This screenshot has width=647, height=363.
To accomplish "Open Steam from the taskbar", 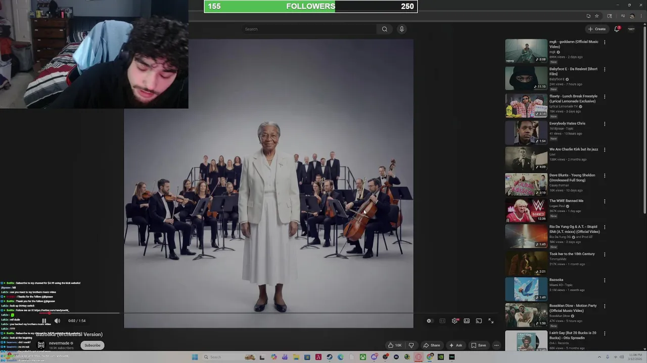I will (x=330, y=357).
